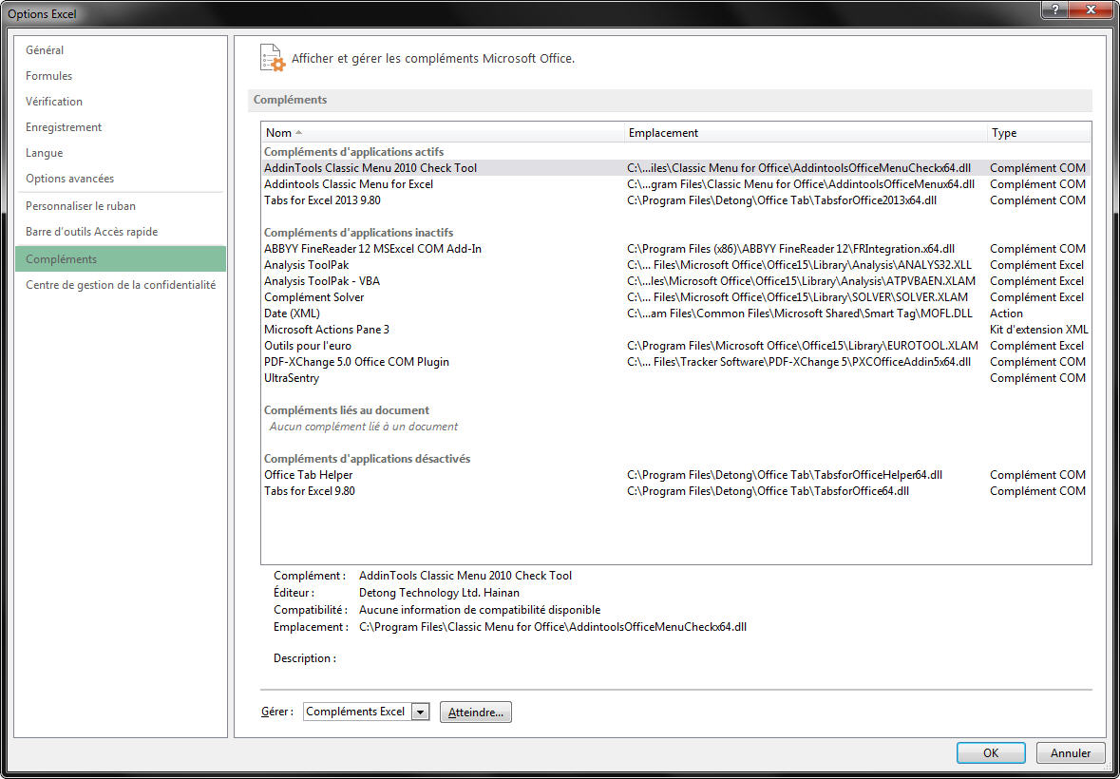Image resolution: width=1120 pixels, height=779 pixels.
Task: Select the UltraSentry add-in row
Action: point(675,378)
